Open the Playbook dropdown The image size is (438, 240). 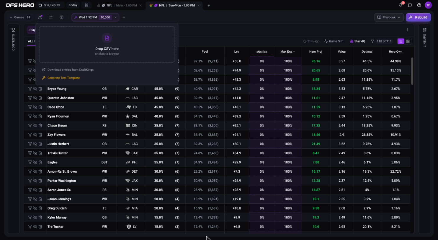389,17
